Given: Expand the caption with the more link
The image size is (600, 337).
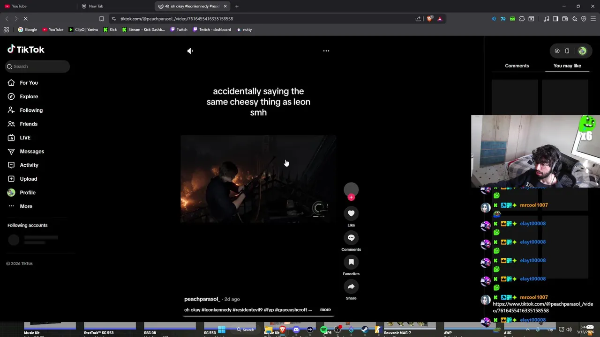Looking at the screenshot, I should [x=325, y=310].
